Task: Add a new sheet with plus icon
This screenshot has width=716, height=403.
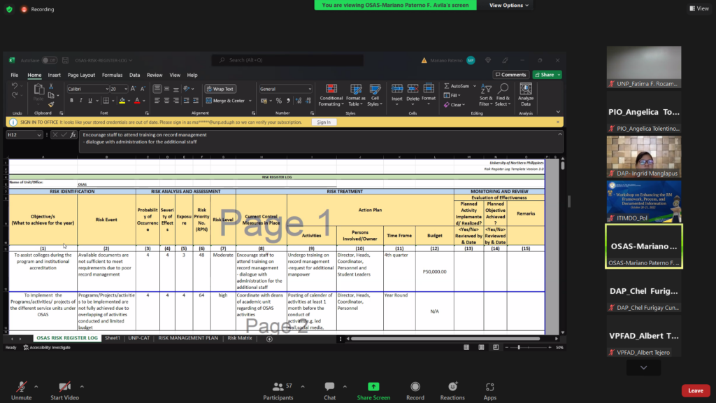Action: 269,339
